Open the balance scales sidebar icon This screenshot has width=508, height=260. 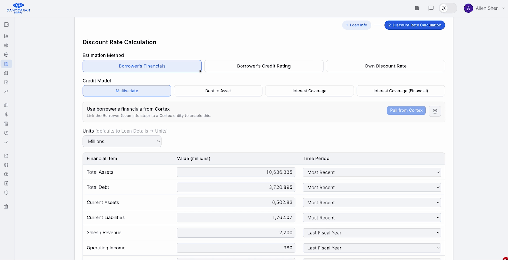6,45
